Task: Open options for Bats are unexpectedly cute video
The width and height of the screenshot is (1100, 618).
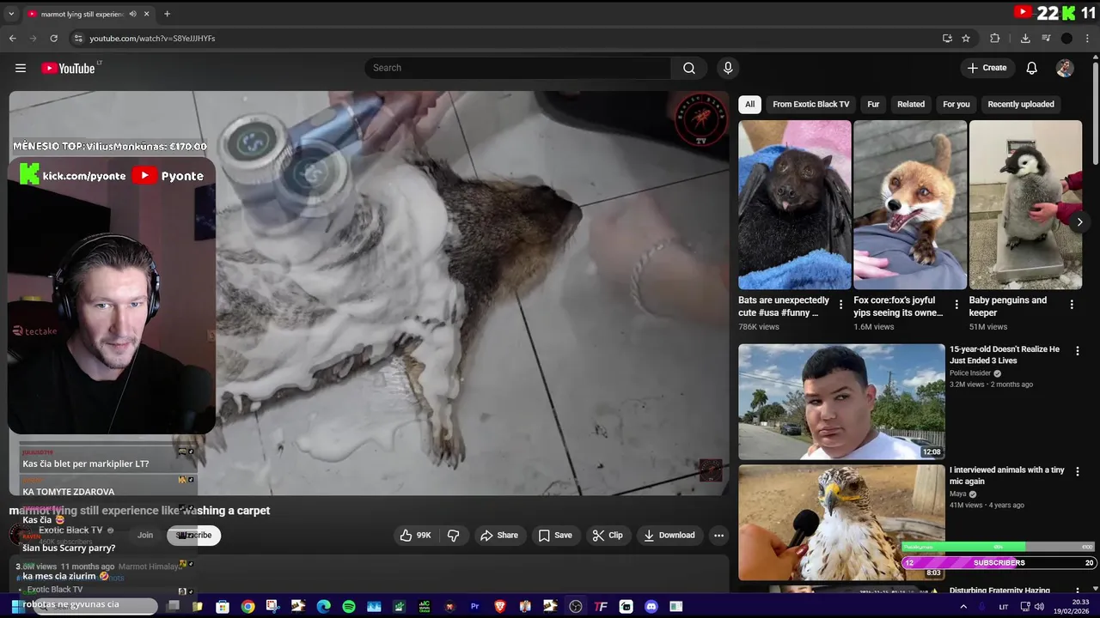Action: click(x=840, y=305)
